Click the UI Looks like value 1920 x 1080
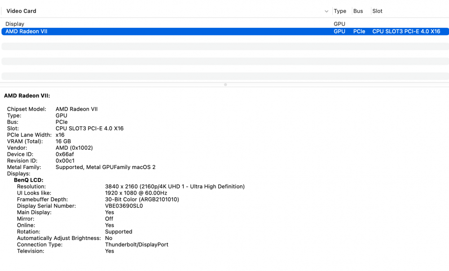449x271 pixels. pyautogui.click(x=136, y=193)
